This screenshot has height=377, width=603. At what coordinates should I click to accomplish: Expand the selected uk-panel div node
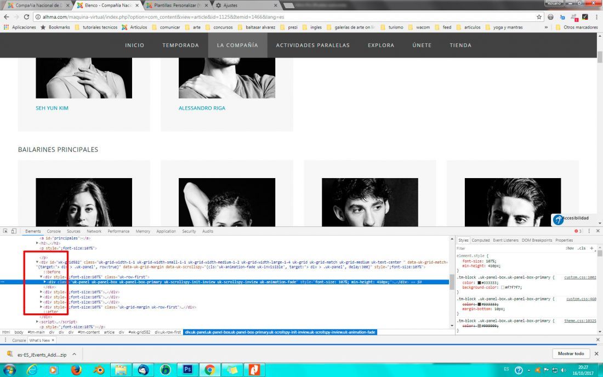click(x=44, y=282)
